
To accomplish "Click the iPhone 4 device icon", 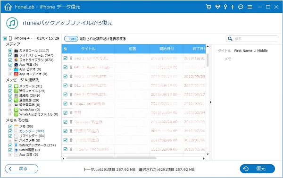I will click(10, 38).
